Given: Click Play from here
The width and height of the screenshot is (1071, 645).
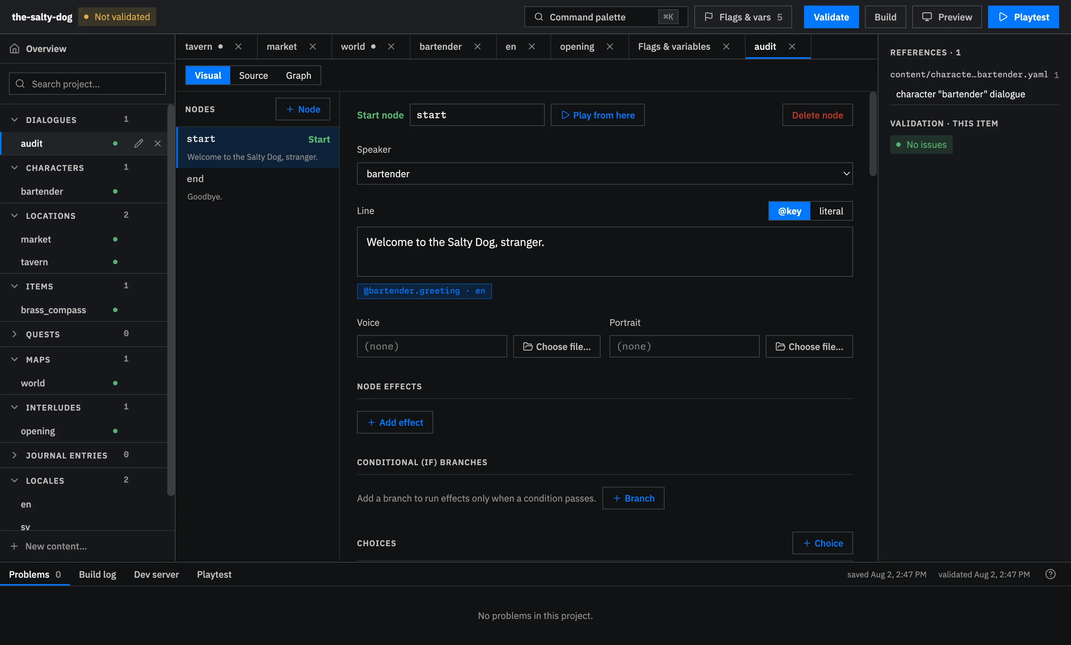Looking at the screenshot, I should pyautogui.click(x=598, y=115).
